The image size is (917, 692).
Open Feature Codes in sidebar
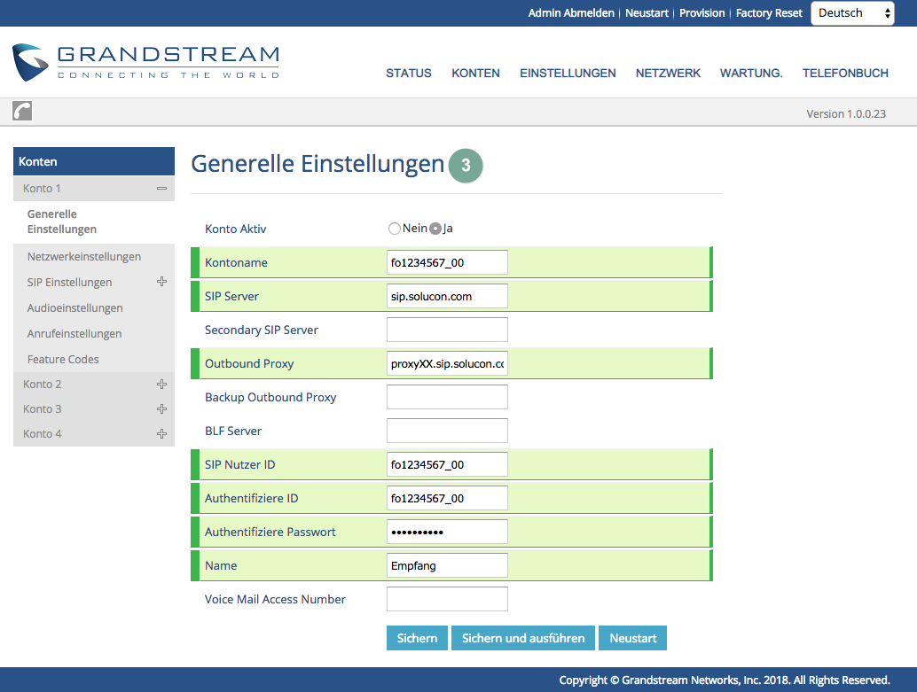pyautogui.click(x=63, y=360)
